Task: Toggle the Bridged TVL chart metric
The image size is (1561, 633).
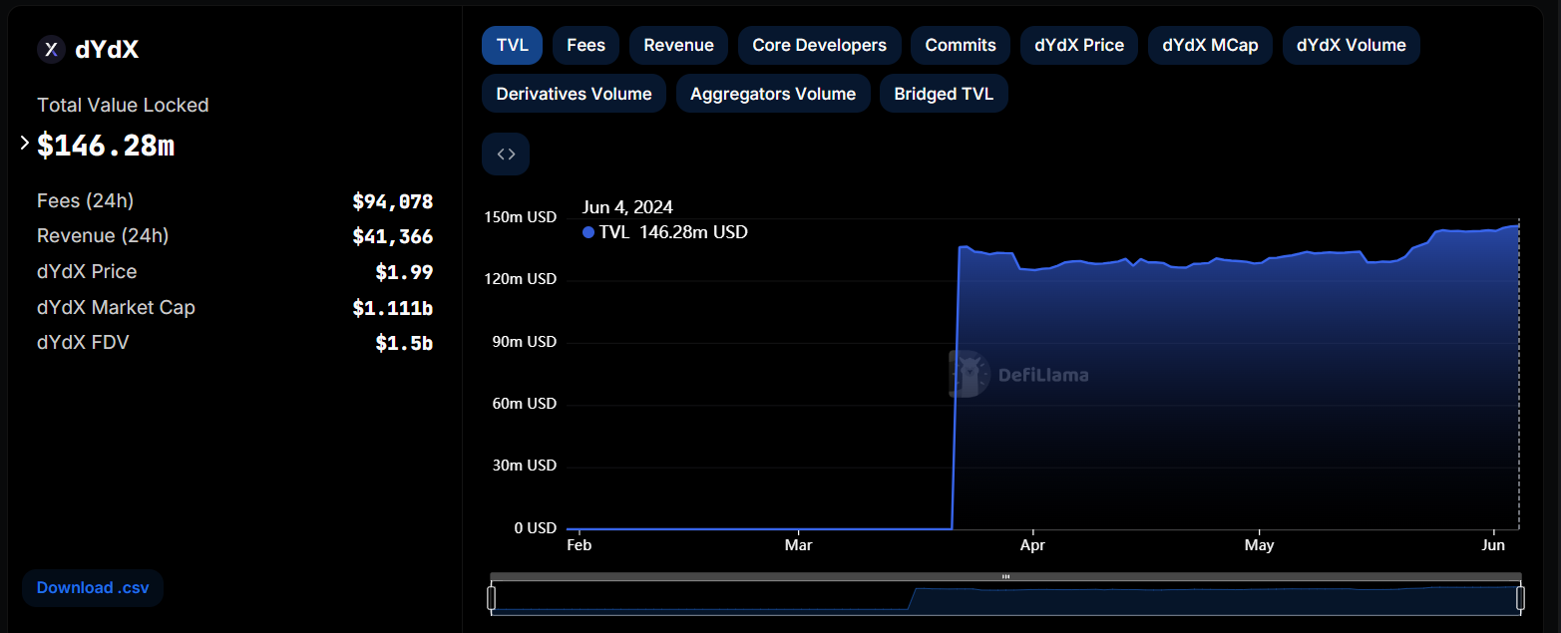Action: (944, 94)
